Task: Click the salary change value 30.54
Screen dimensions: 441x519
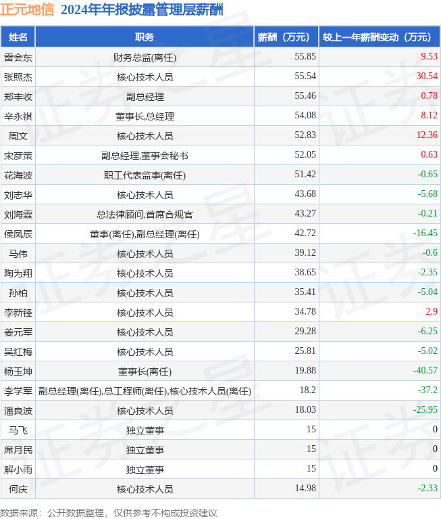Action: [x=427, y=76]
